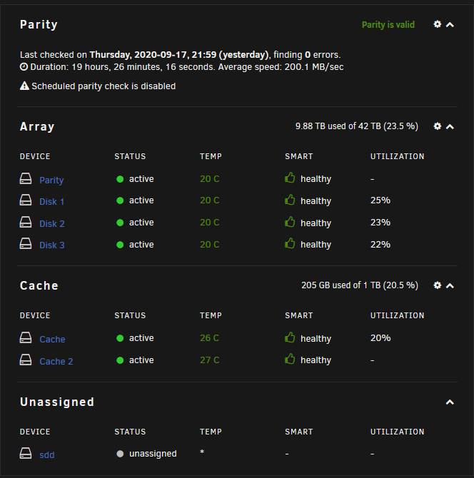Screen dimensions: 474x478
Task: Click the 22% utilization for Disk 3
Action: pyautogui.click(x=380, y=245)
